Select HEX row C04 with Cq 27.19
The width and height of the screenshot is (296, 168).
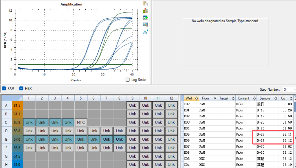coord(239,165)
